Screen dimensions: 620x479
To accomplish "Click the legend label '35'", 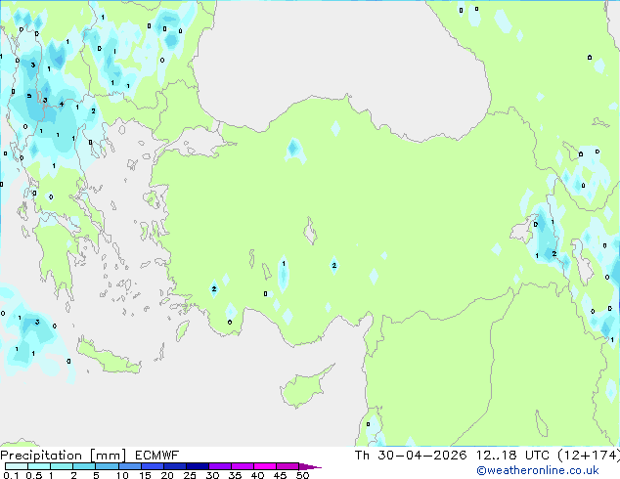I will point(235,475).
